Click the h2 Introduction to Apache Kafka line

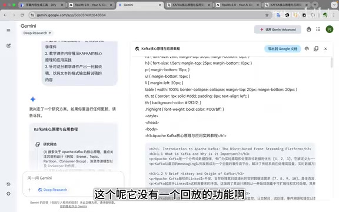[x=230, y=149]
